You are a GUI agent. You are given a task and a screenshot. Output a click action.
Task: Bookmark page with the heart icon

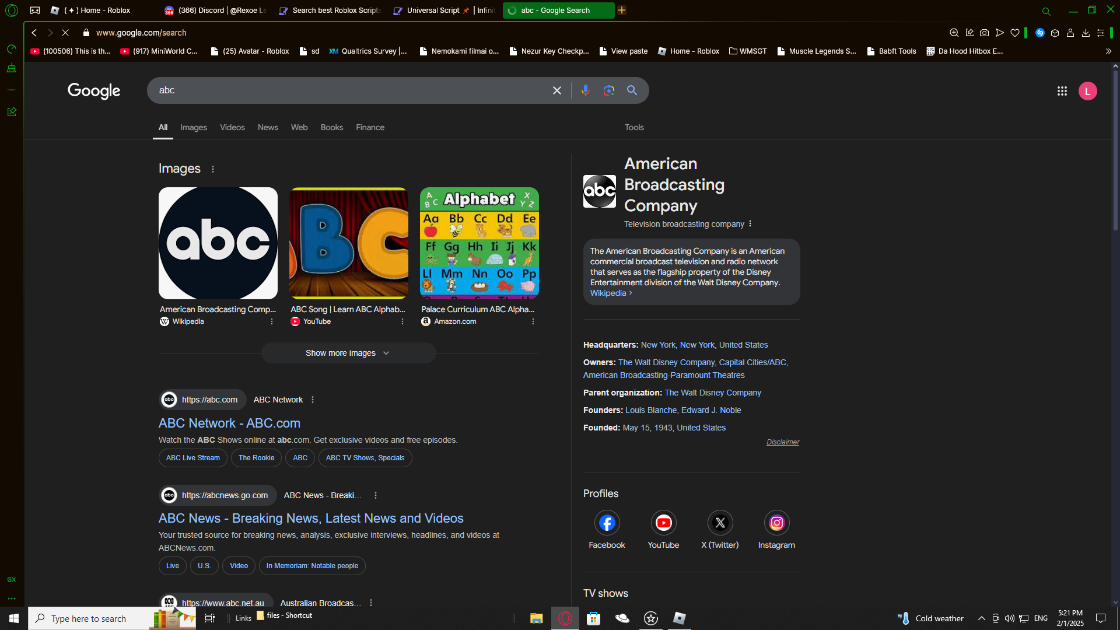coord(1015,33)
